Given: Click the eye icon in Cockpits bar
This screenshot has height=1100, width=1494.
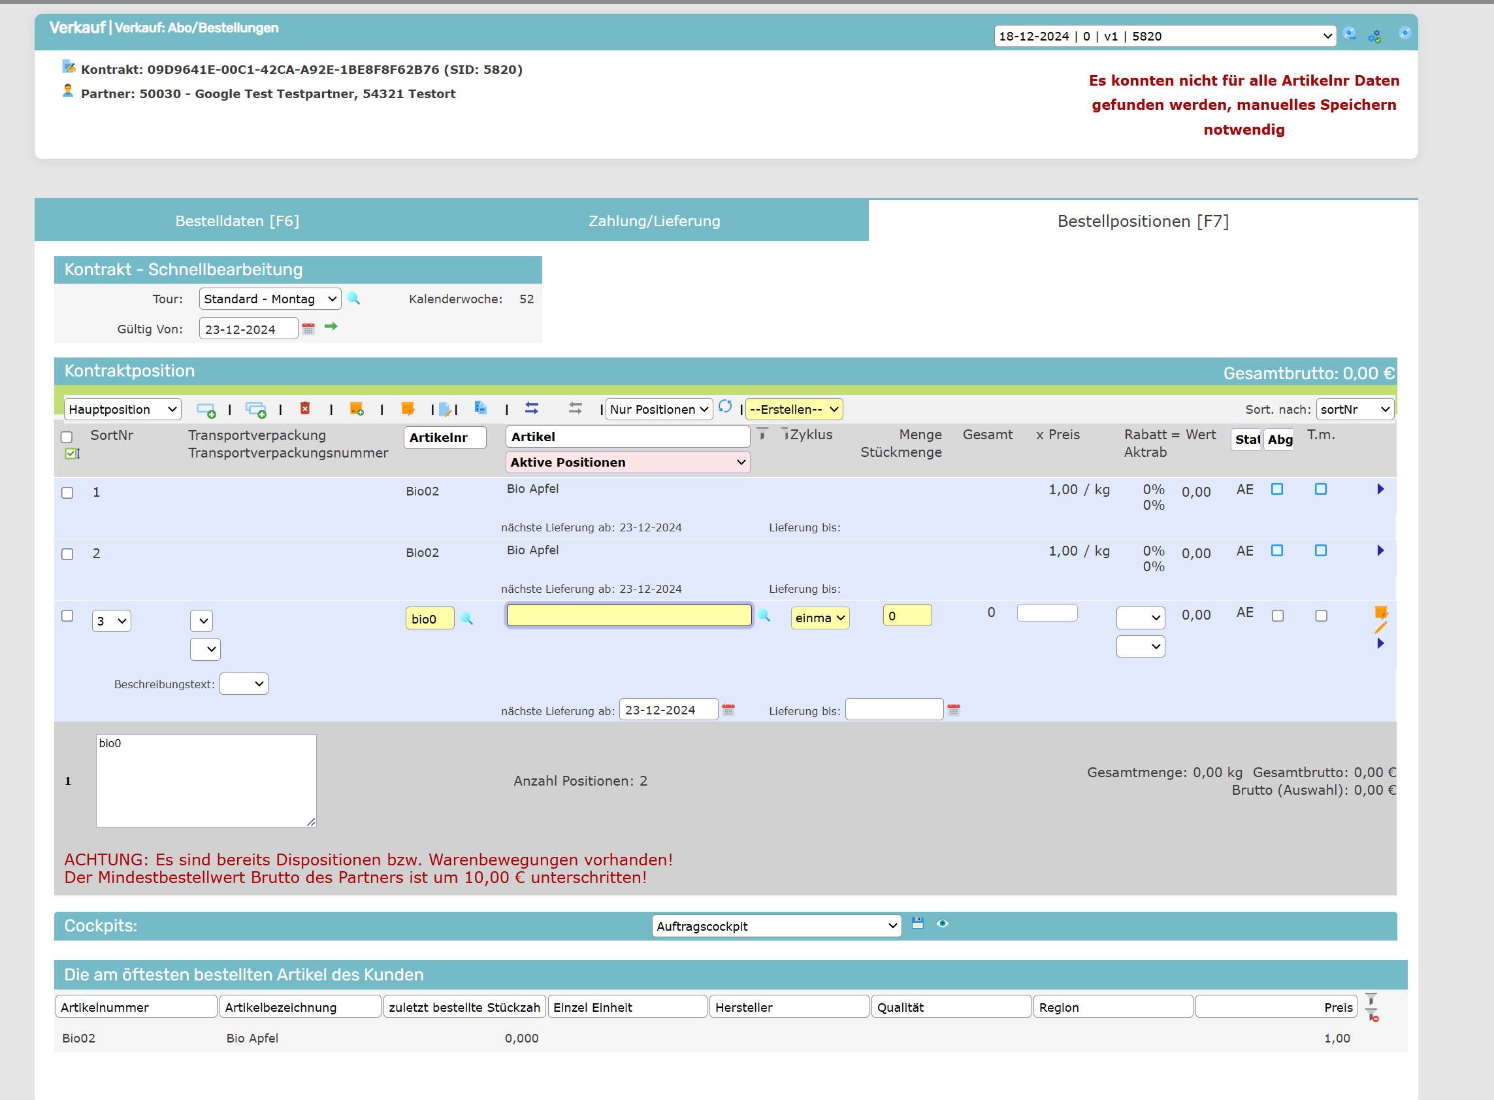Looking at the screenshot, I should click(x=942, y=923).
